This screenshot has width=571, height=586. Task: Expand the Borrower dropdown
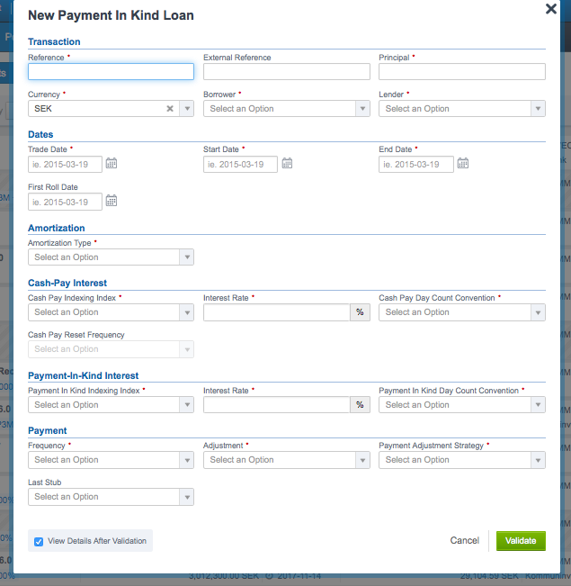286,109
